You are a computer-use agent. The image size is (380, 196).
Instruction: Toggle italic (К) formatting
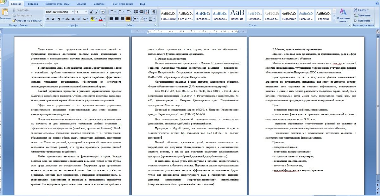pyautogui.click(x=54, y=19)
